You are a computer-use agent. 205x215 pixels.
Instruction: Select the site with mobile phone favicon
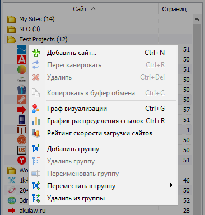tap(22, 120)
